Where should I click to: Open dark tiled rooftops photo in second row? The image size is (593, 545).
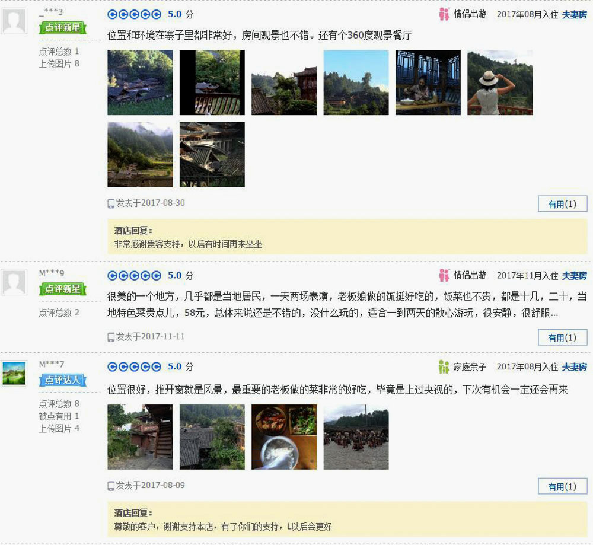tap(212, 154)
